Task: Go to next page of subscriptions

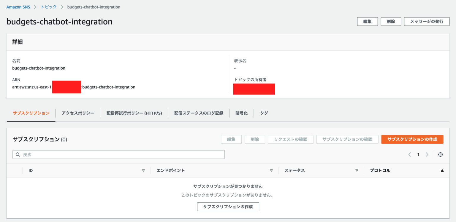Action: coord(427,154)
